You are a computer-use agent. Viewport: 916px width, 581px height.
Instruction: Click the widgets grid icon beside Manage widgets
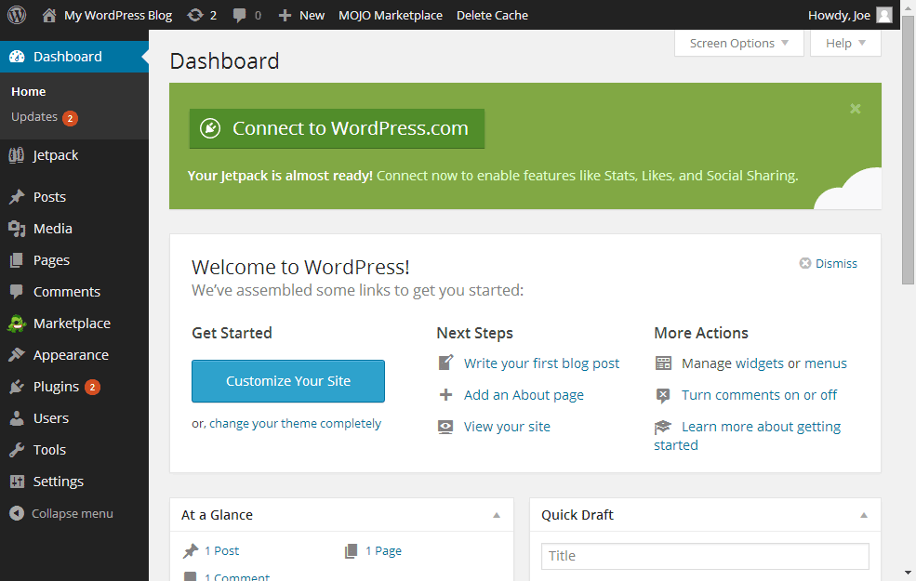(663, 363)
